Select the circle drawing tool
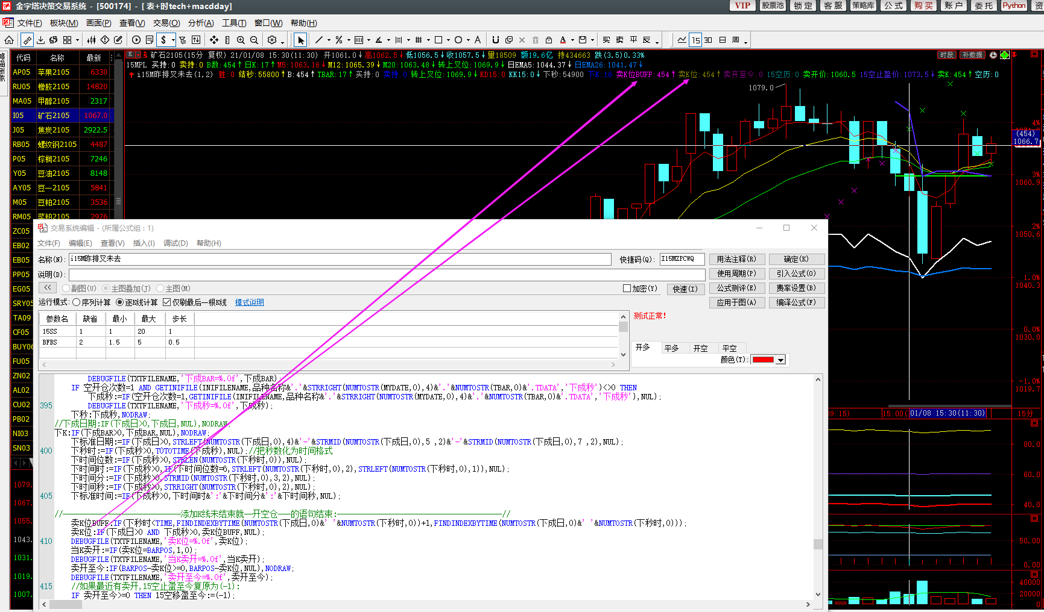 [x=458, y=40]
